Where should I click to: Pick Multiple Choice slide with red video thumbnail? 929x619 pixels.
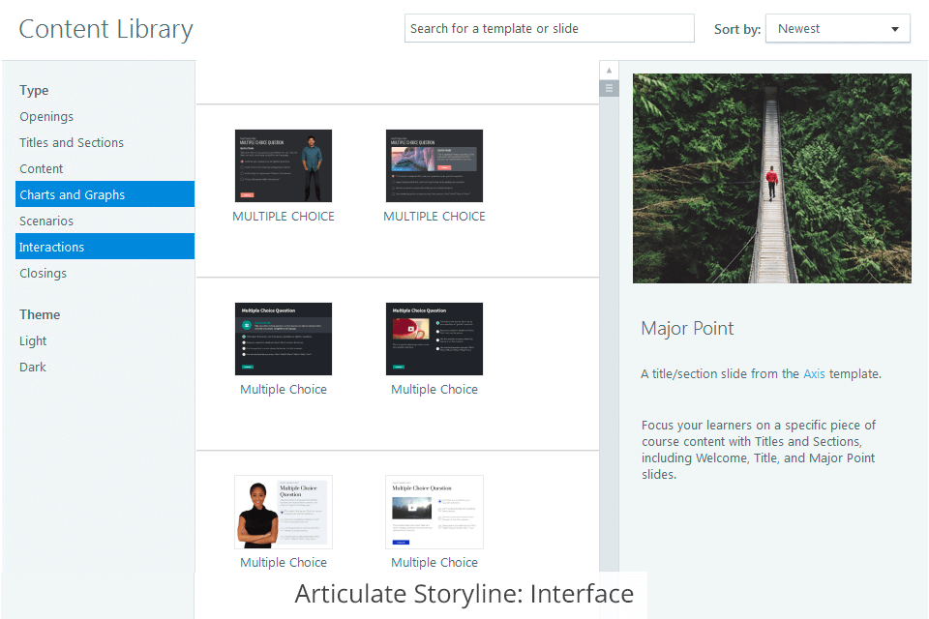pyautogui.click(x=435, y=339)
